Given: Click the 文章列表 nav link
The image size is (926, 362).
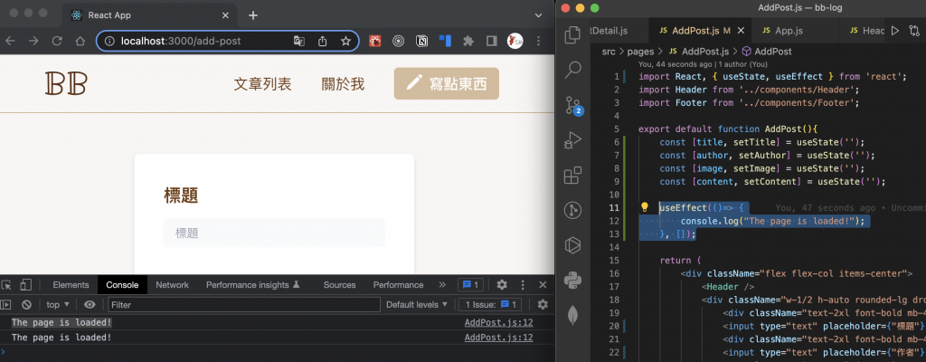Looking at the screenshot, I should 263,84.
